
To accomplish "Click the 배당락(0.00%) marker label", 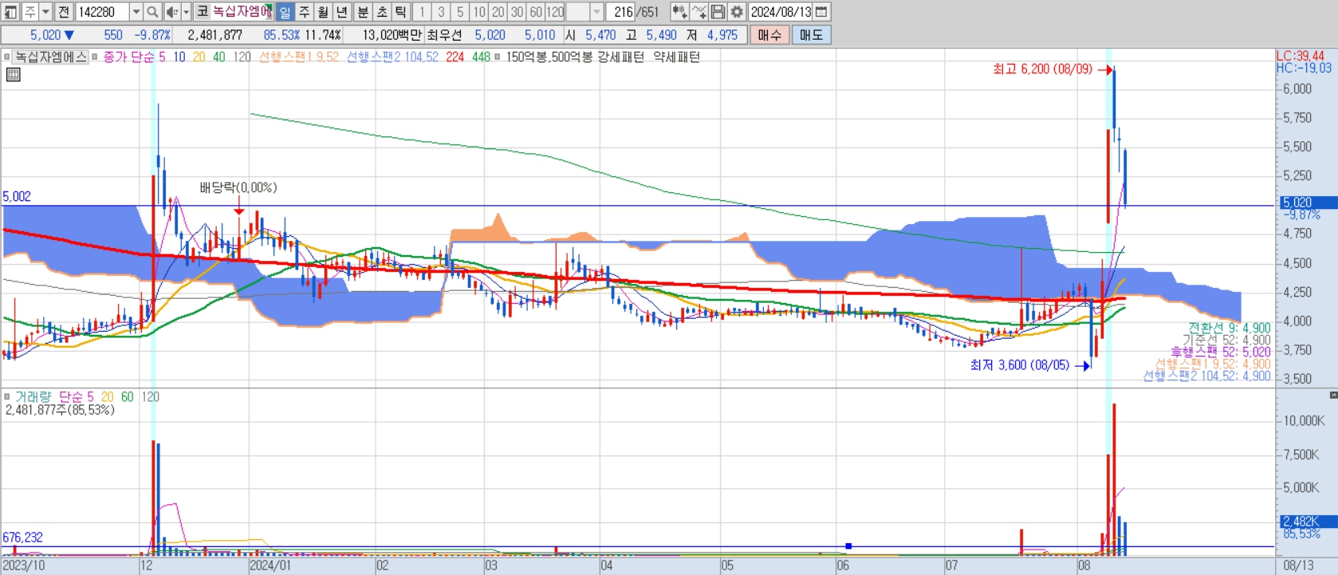I will (238, 187).
